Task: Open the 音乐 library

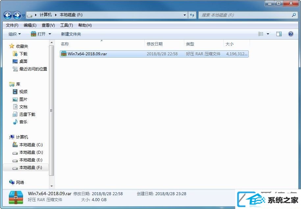Action: click(23, 122)
